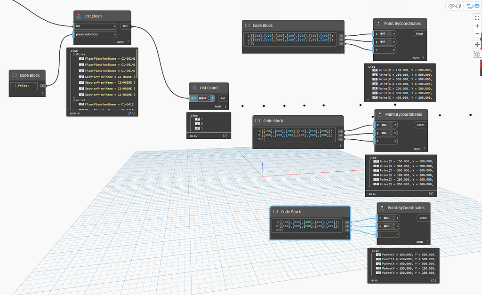Toggle AUTO lacing on middle Point.ByCoordinates node
The image size is (482, 295).
pos(417,148)
